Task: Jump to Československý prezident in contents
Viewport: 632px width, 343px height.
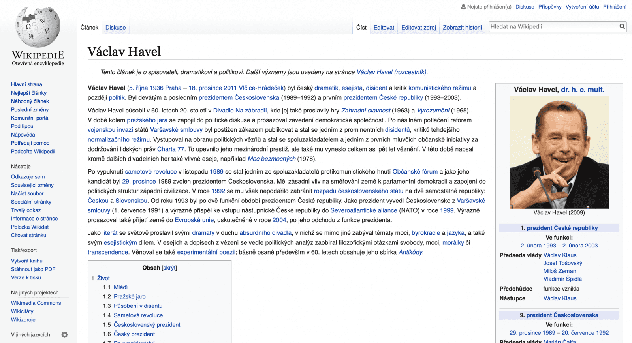Action: click(147, 325)
